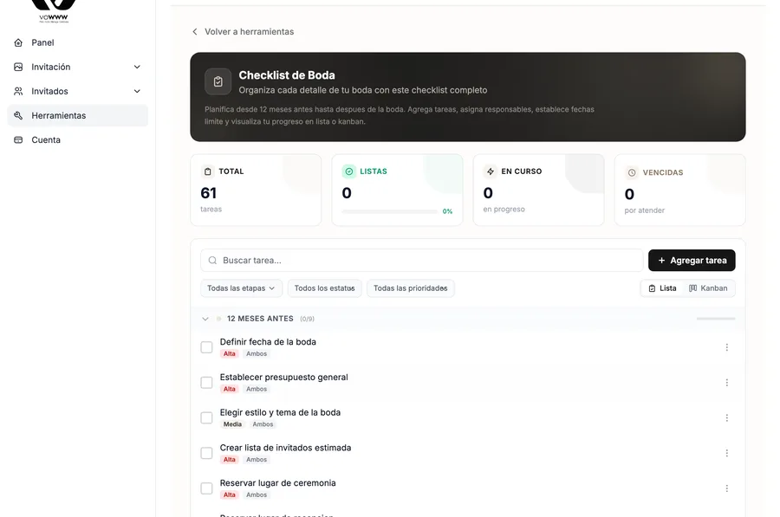Open options menu for Definir fecha de la boda
The height and width of the screenshot is (517, 780).
coord(727,347)
